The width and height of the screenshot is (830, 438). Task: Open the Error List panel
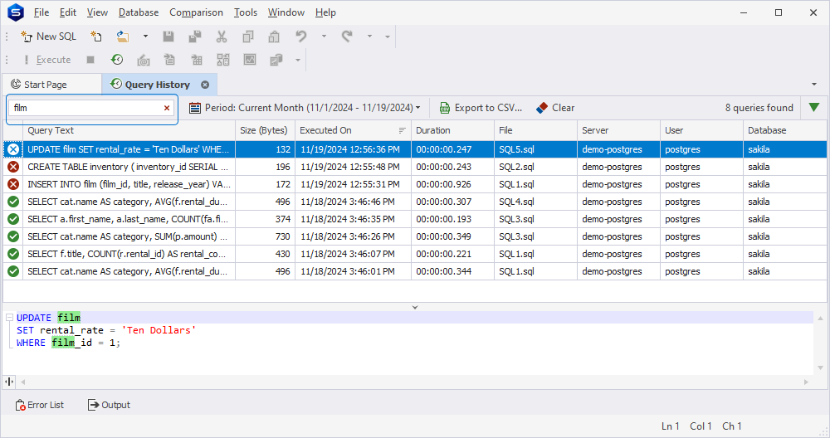pyautogui.click(x=40, y=405)
